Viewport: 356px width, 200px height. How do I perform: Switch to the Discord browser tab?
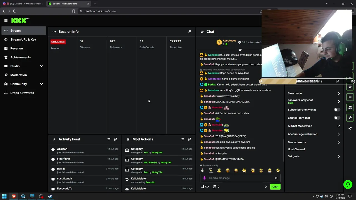point(22,4)
